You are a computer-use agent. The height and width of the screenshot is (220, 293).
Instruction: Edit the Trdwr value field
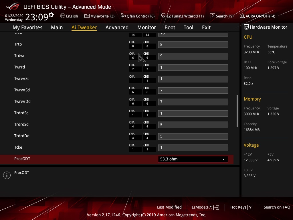tap(193, 56)
